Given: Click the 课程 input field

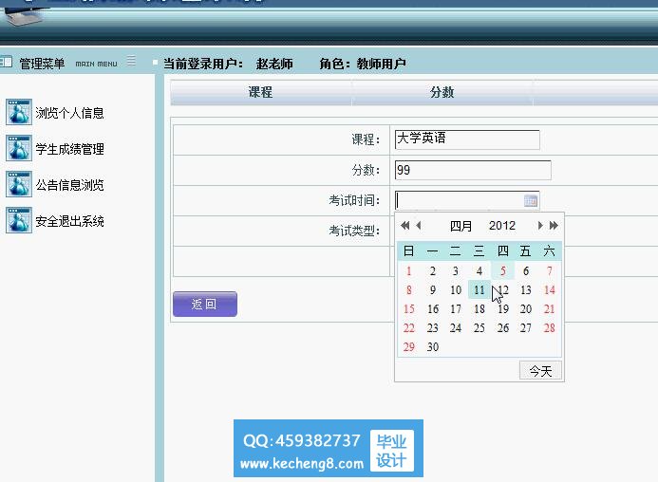Looking at the screenshot, I should pos(467,139).
